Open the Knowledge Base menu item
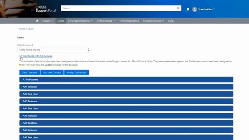This screenshot has height=140, width=249. pyautogui.click(x=129, y=21)
